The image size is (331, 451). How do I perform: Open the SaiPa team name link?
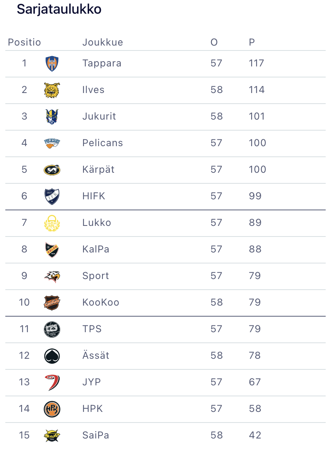click(x=96, y=435)
